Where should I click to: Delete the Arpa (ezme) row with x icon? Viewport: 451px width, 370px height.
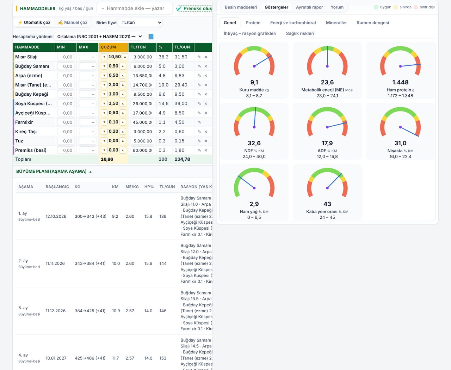point(206,76)
